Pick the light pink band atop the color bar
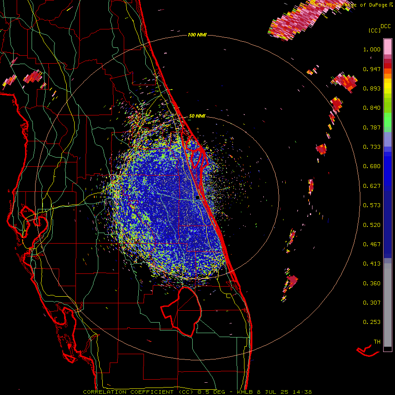 (388, 47)
